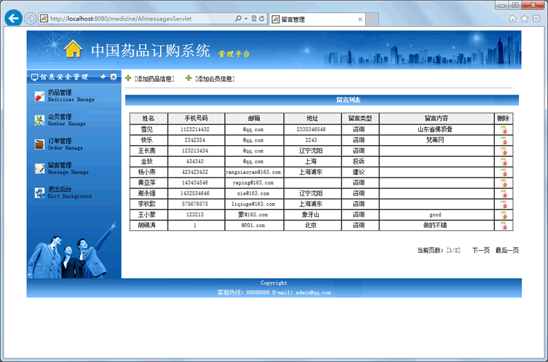Delete the message from 王小蒙
The width and height of the screenshot is (548, 362).
504,215
